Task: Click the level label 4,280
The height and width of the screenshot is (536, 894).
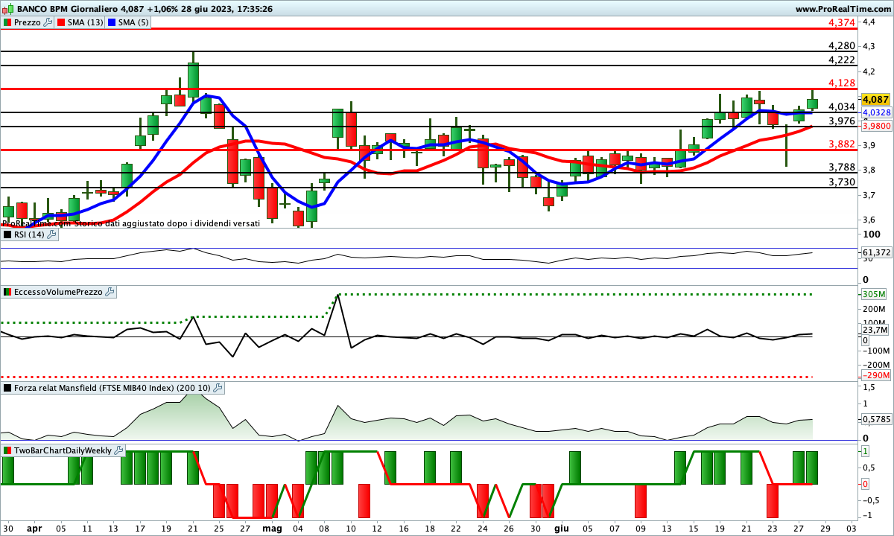Action: (841, 46)
